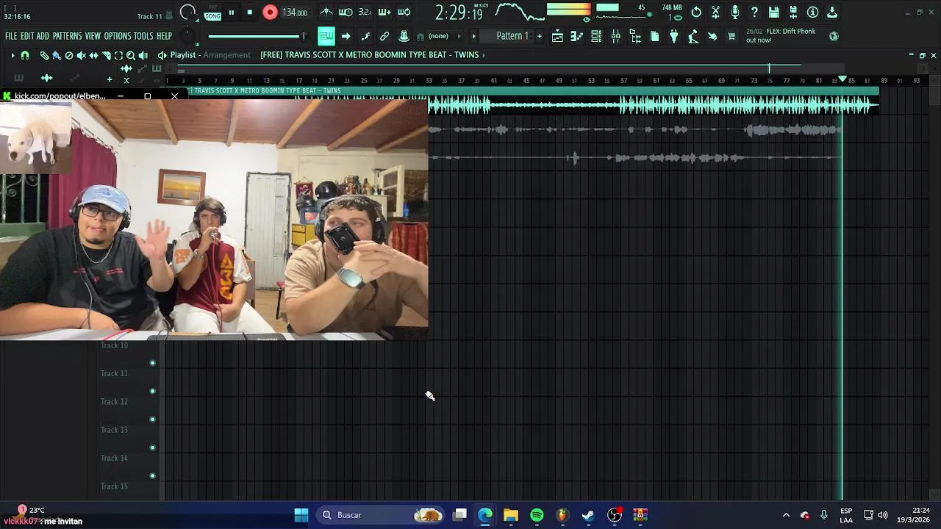Toggle the 3-2-1 recording countdown

[365, 12]
